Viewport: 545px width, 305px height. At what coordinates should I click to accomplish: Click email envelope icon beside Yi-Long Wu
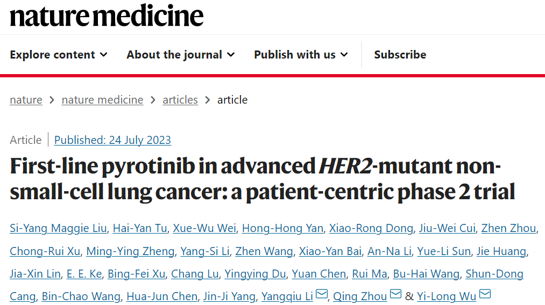pyautogui.click(x=484, y=295)
